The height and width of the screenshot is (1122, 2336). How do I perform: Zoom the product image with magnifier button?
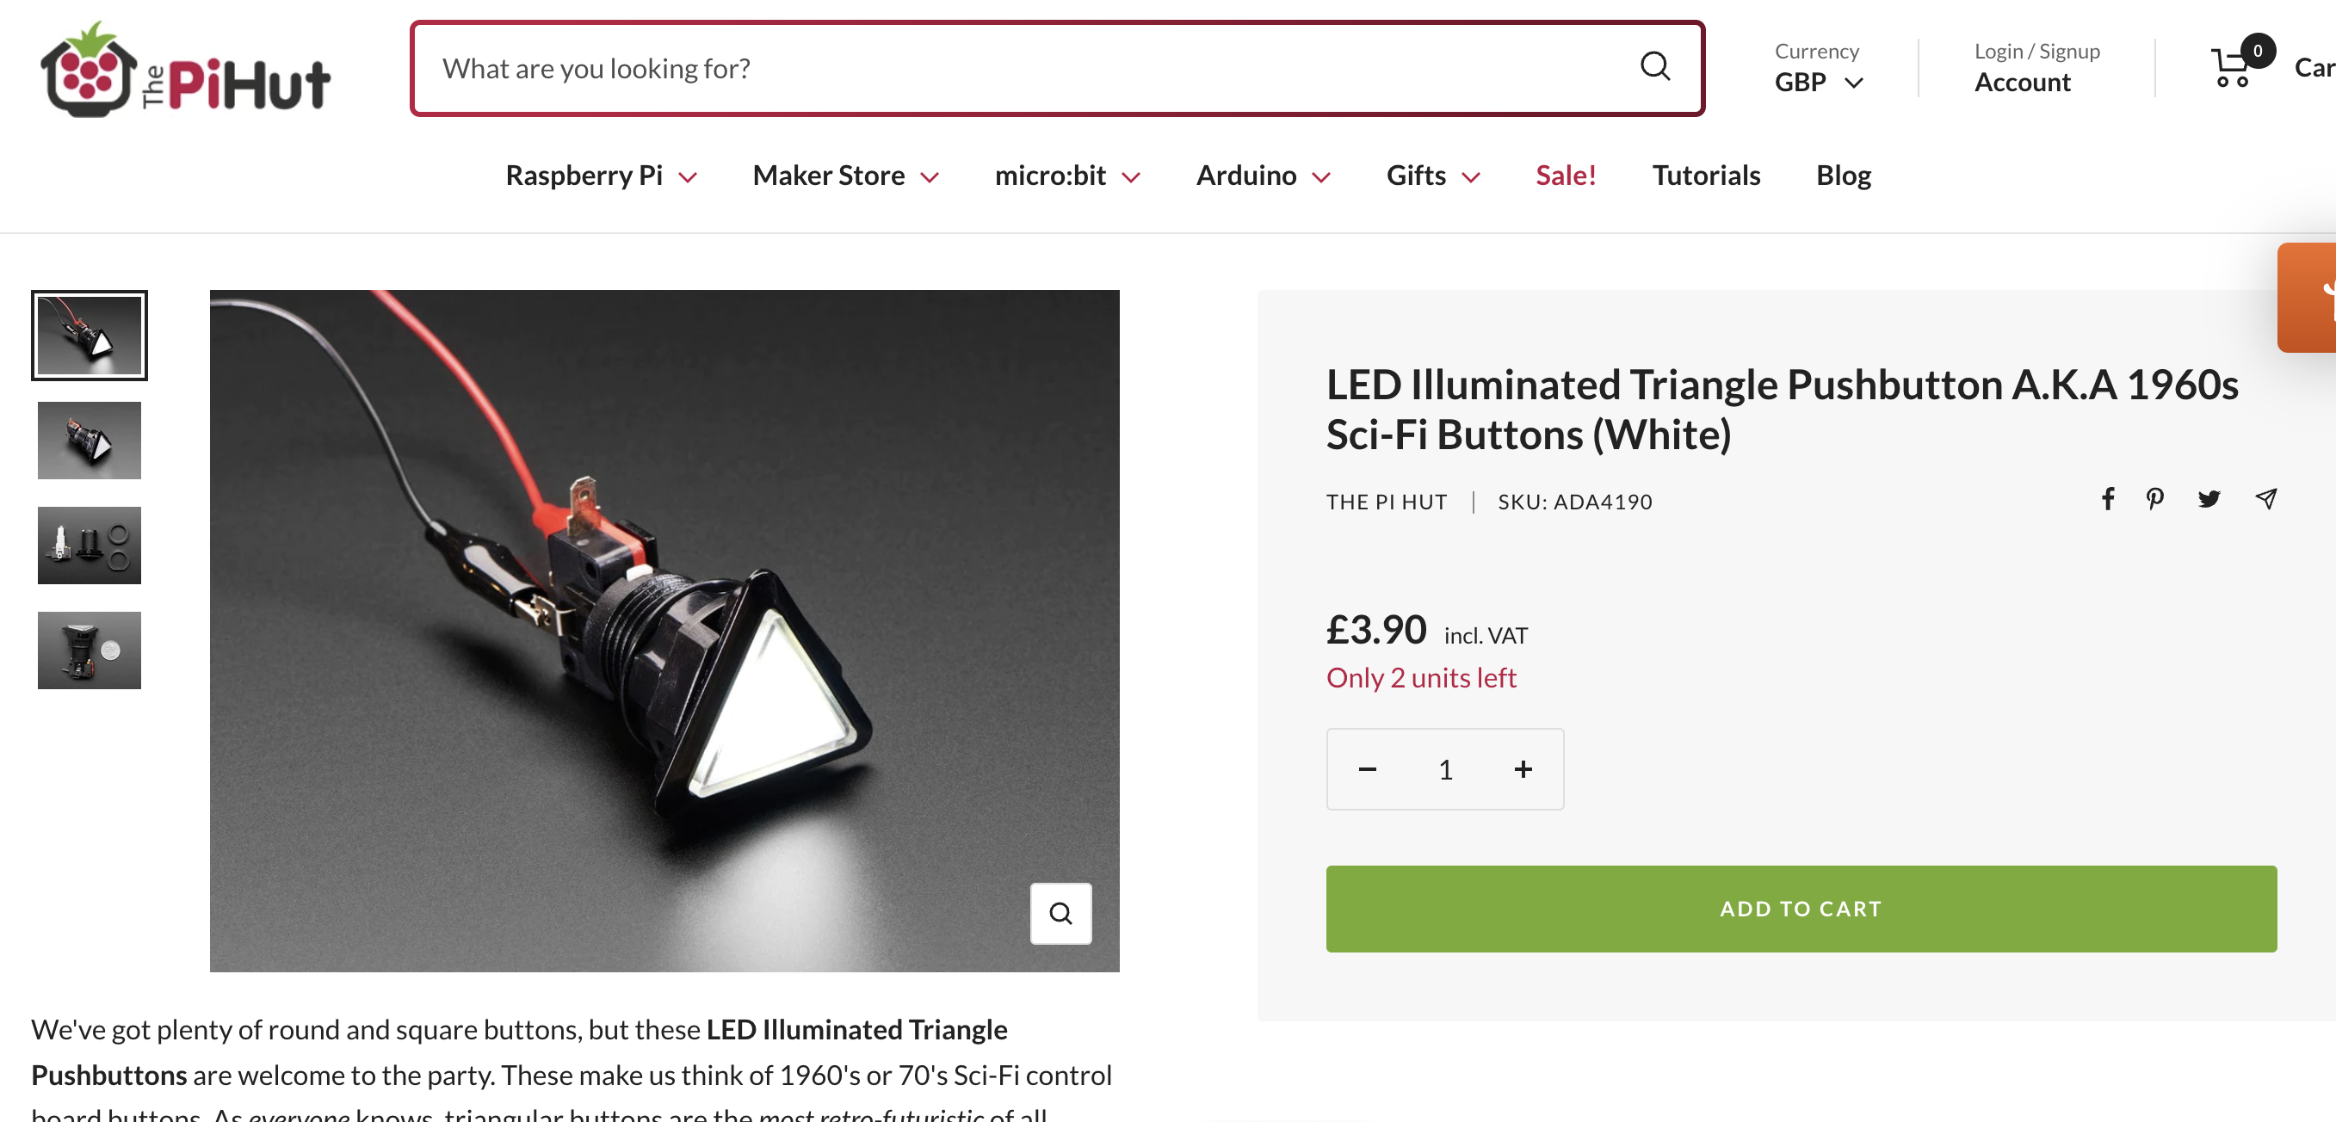(x=1060, y=913)
